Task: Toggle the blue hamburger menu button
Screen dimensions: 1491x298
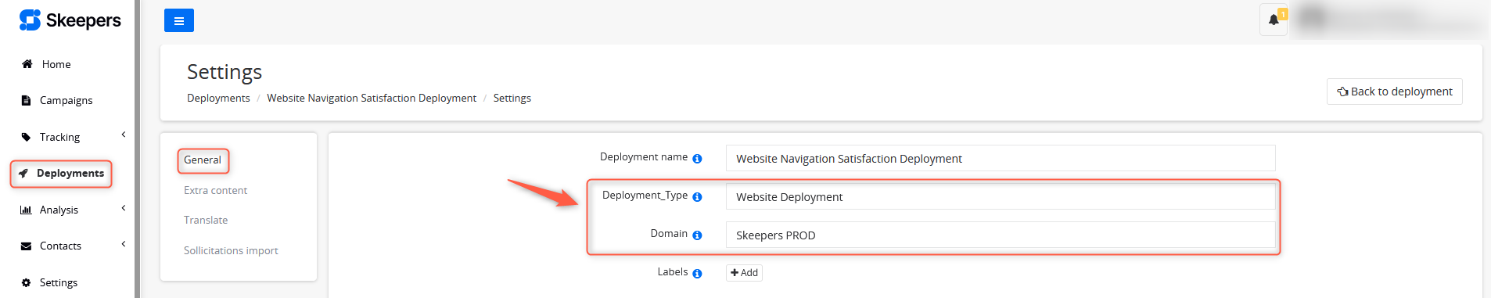Action: [x=179, y=20]
